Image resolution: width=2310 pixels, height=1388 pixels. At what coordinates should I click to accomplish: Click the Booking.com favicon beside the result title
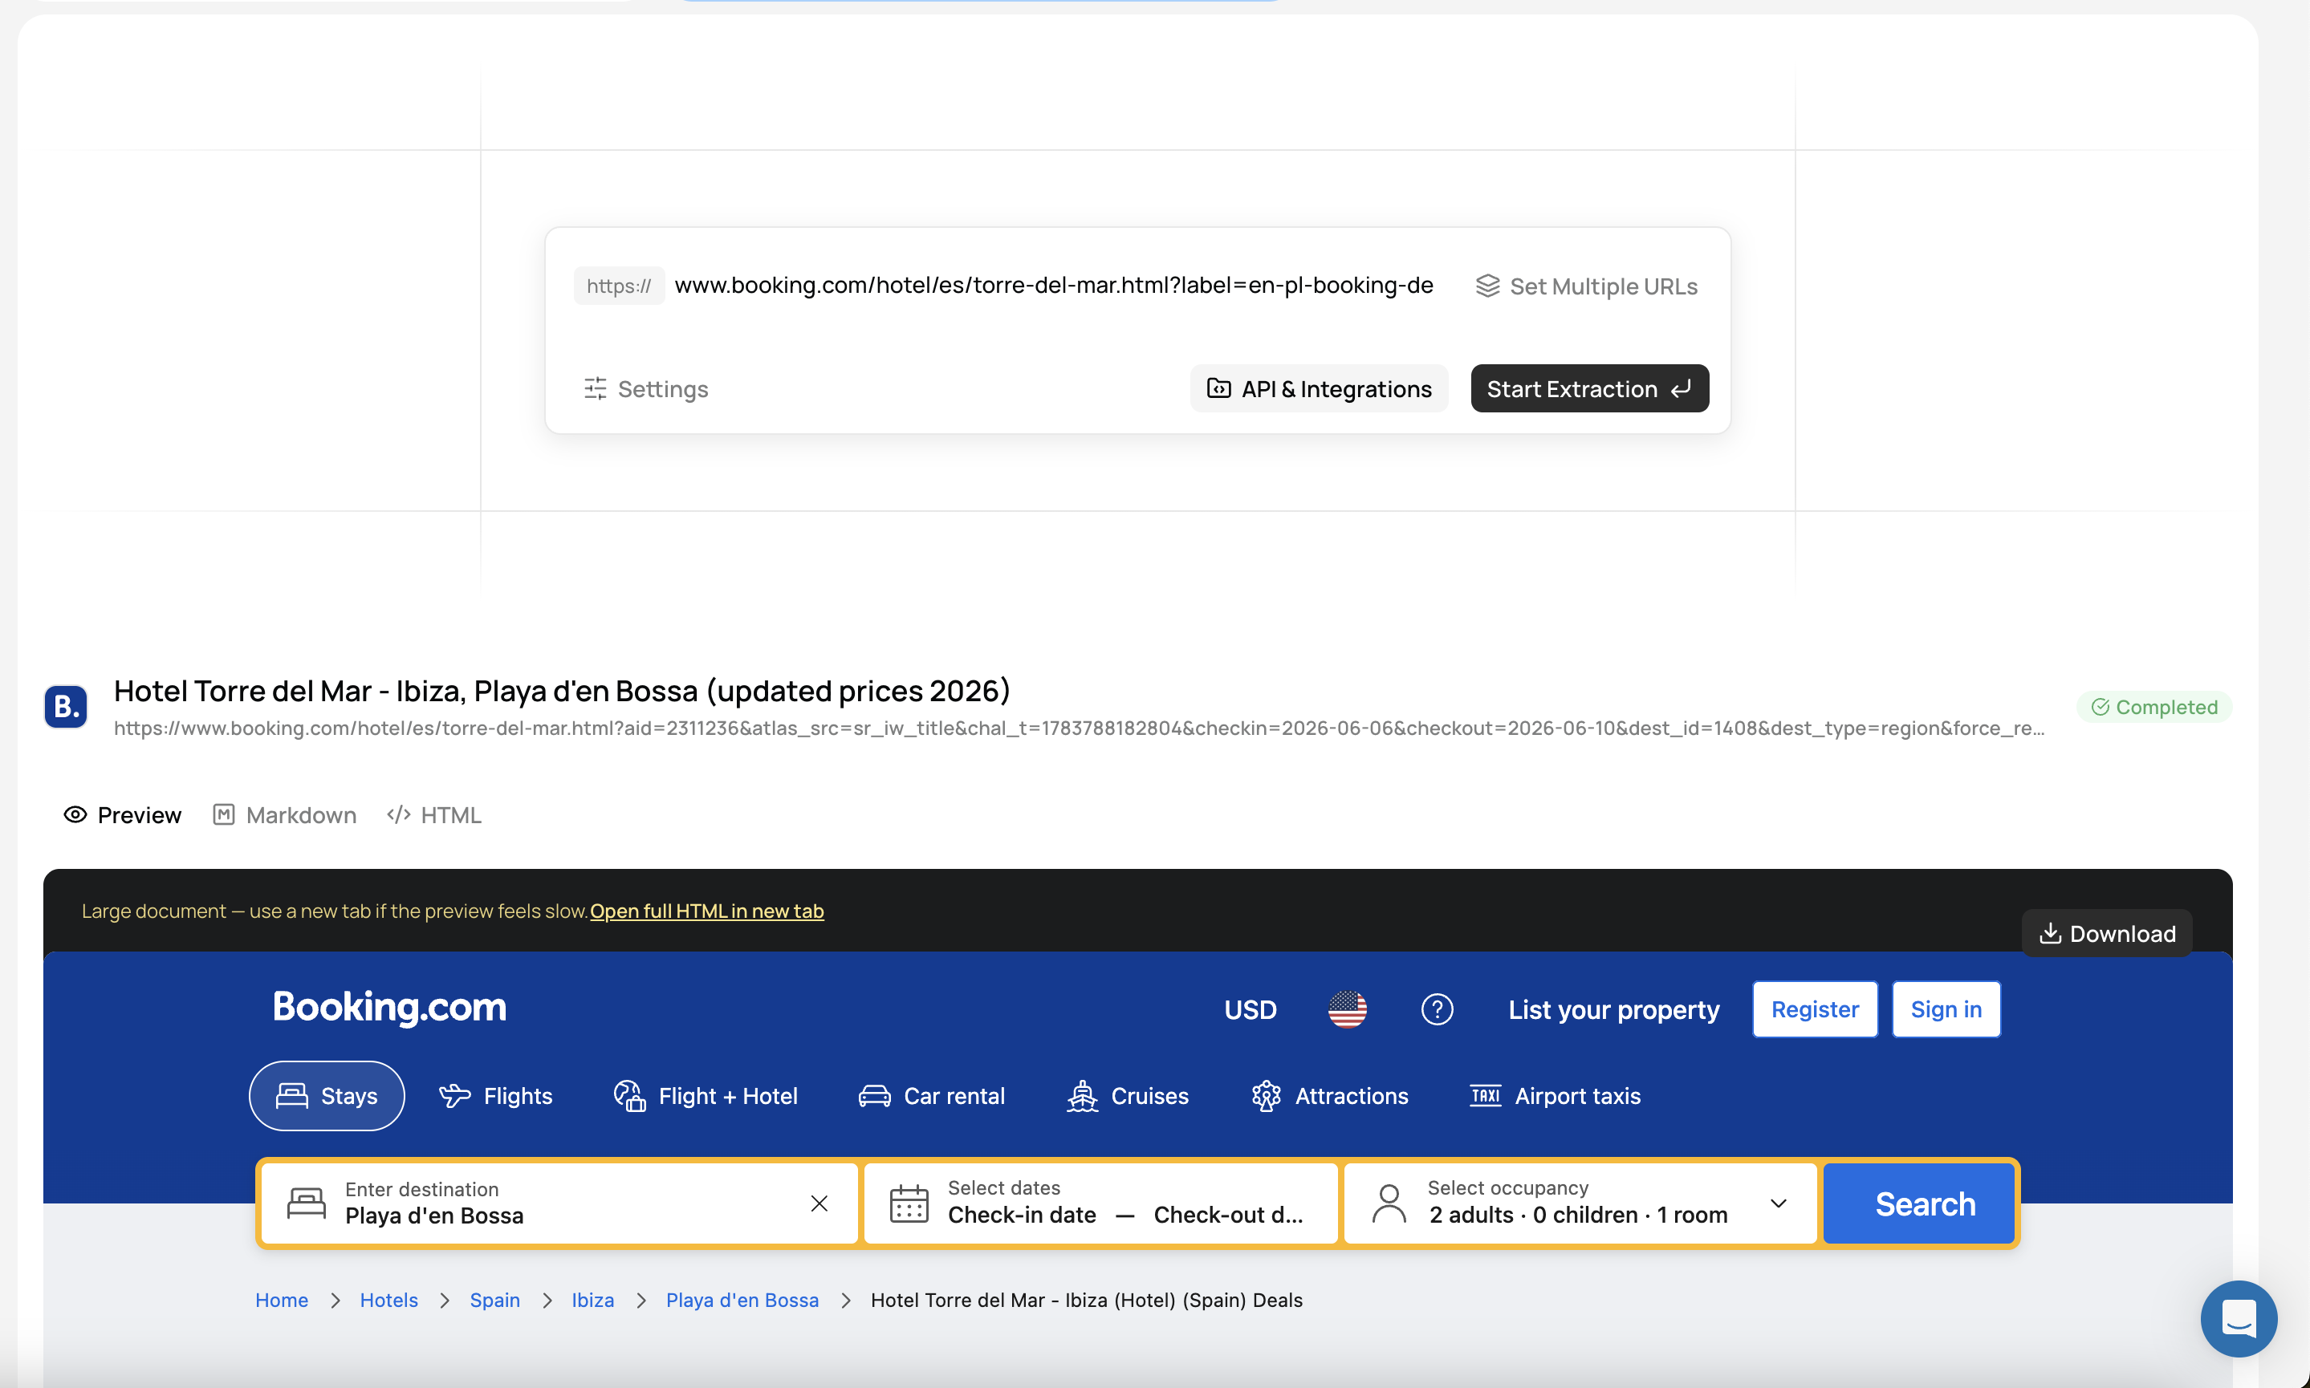click(66, 706)
